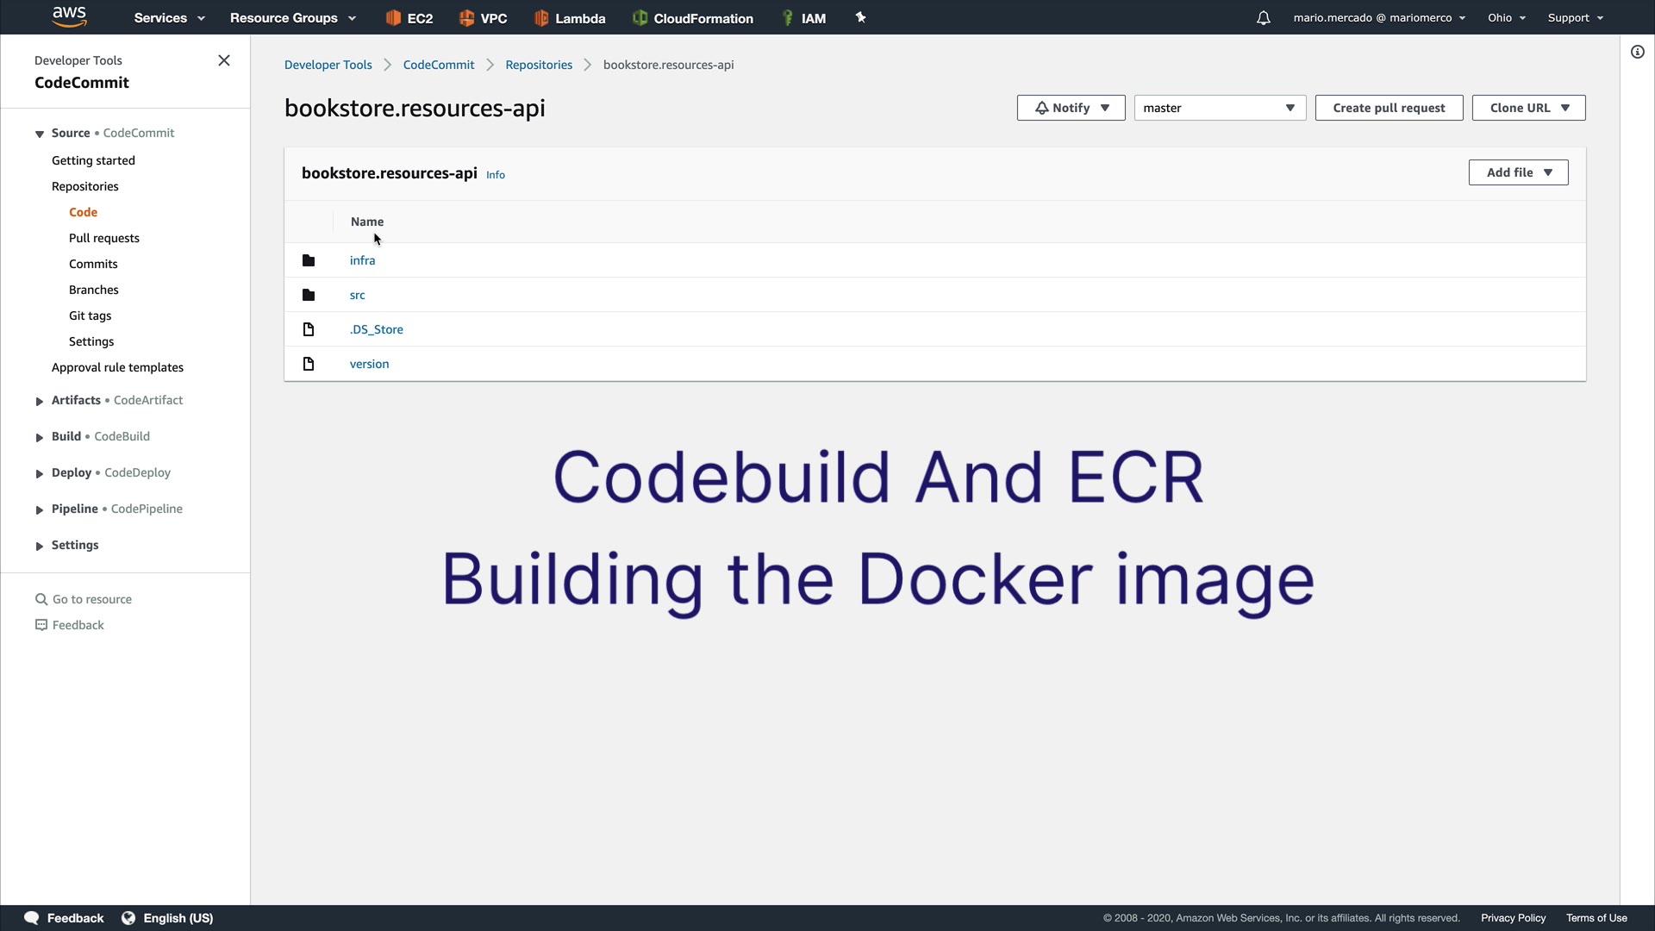Open the info panel icon at right edge
Screen dimensions: 1655x931
(1637, 52)
